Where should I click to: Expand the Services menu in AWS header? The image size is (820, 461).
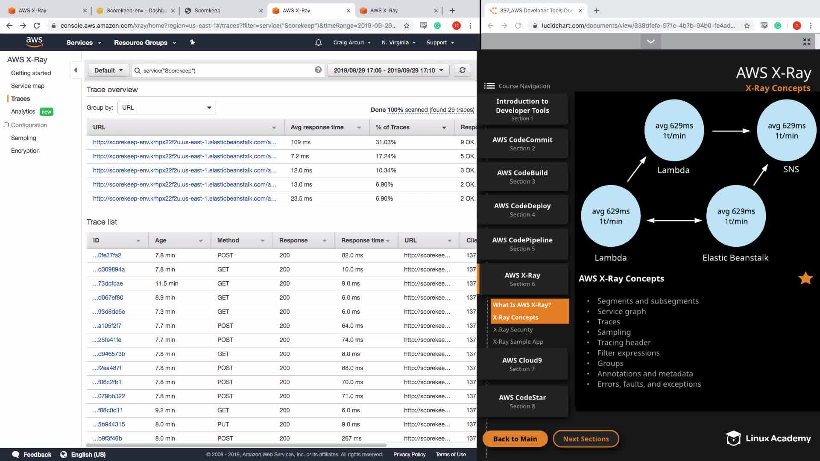click(84, 43)
